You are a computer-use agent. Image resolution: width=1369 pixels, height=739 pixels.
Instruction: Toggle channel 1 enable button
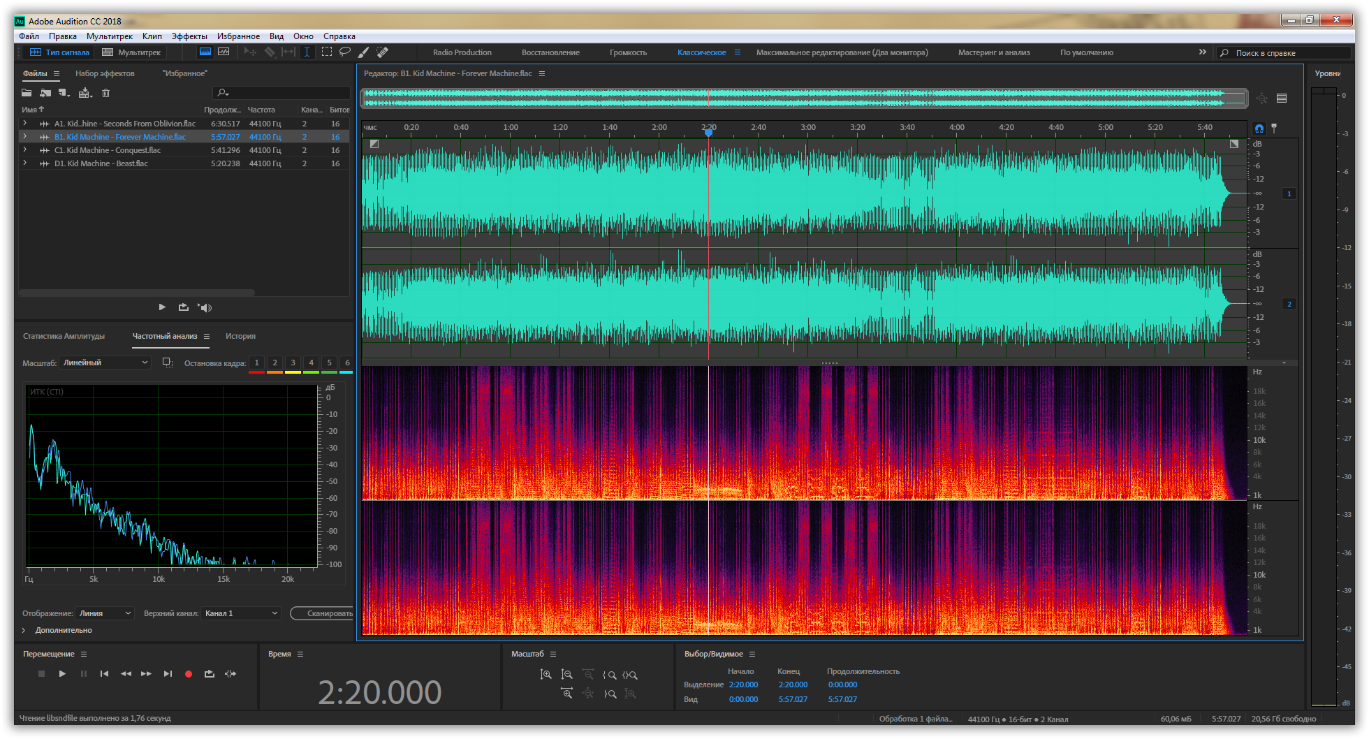point(1289,193)
